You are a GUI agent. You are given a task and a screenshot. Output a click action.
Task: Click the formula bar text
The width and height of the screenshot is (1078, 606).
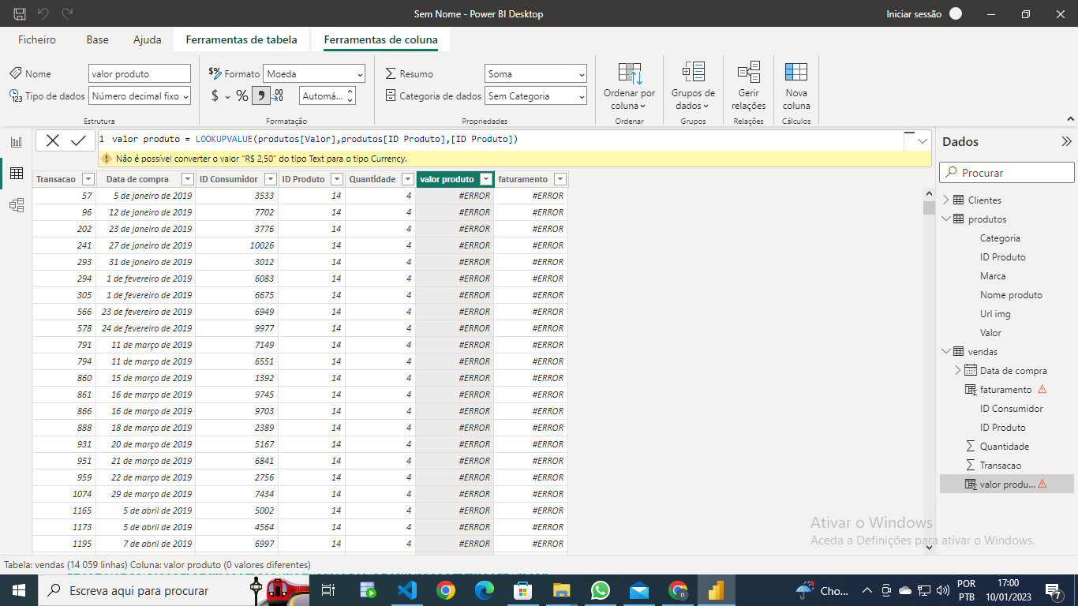pyautogui.click(x=314, y=139)
